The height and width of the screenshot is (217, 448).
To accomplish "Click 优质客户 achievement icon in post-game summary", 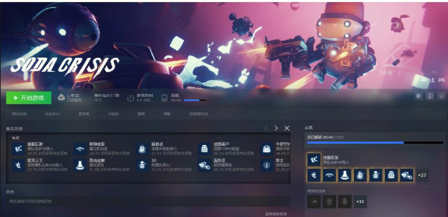I will tap(204, 149).
